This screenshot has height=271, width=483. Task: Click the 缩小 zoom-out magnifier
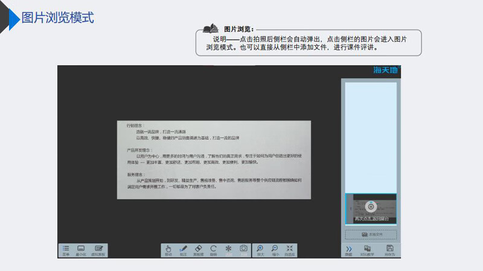tap(275, 251)
